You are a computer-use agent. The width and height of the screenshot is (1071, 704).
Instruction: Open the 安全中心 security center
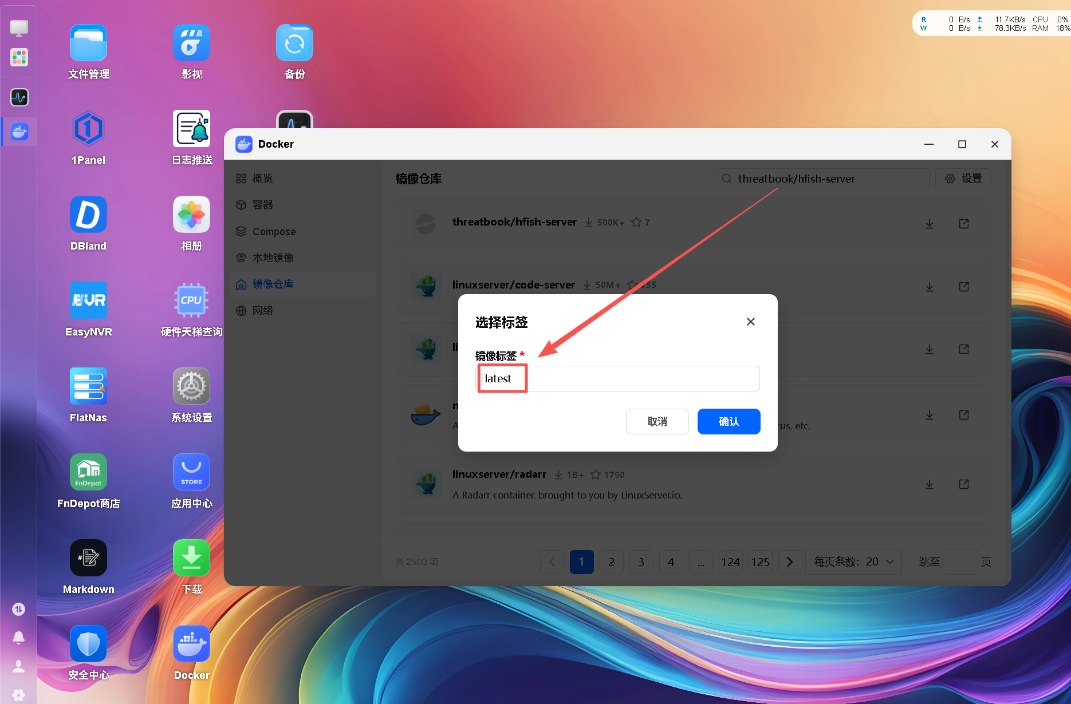88,644
